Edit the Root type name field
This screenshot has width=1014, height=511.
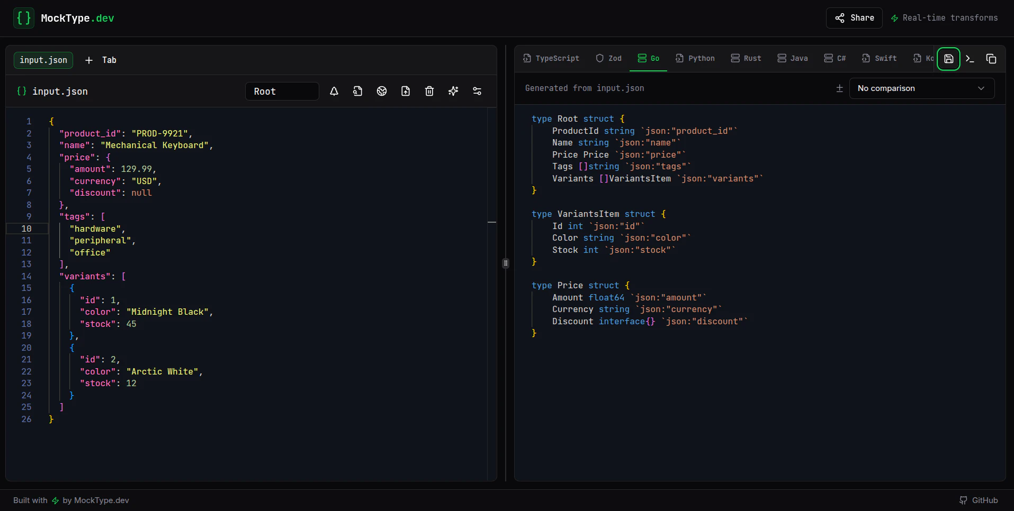click(x=282, y=91)
